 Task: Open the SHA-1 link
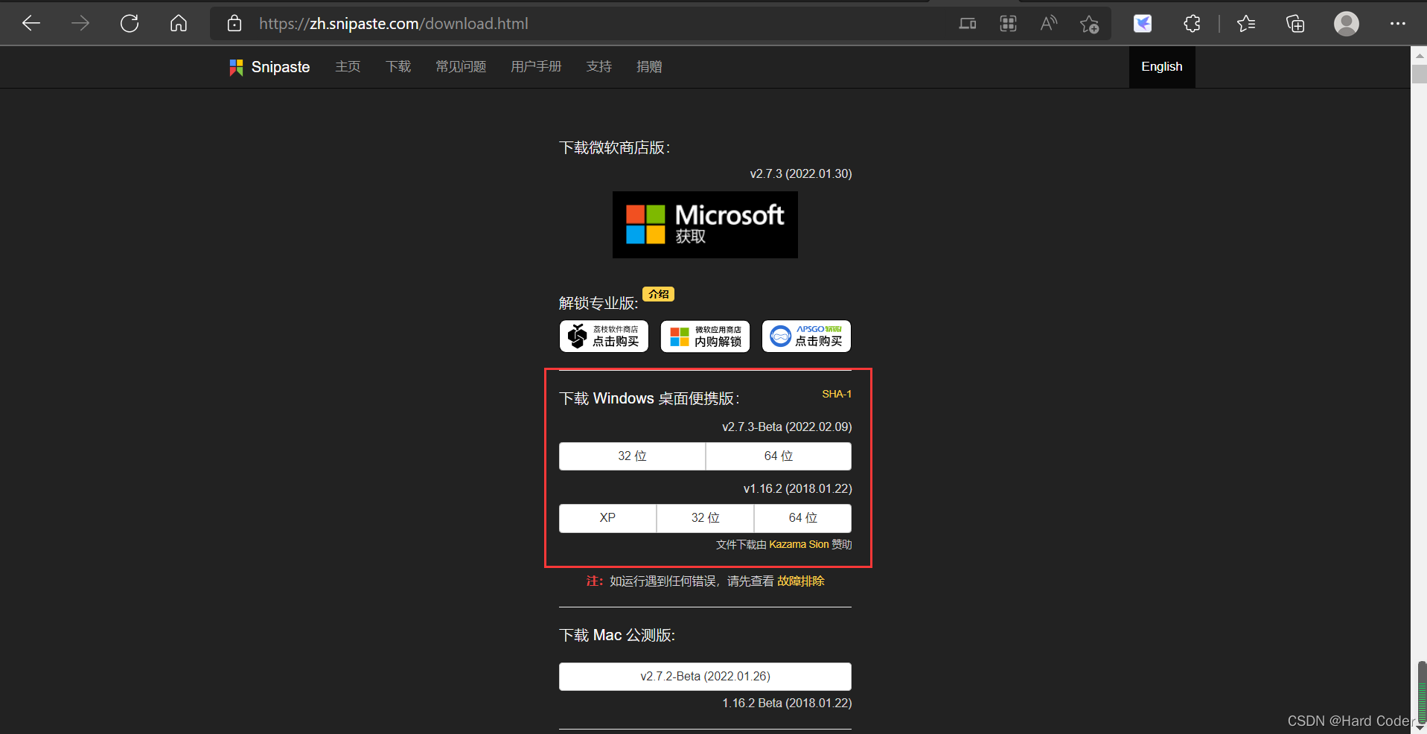click(x=837, y=394)
